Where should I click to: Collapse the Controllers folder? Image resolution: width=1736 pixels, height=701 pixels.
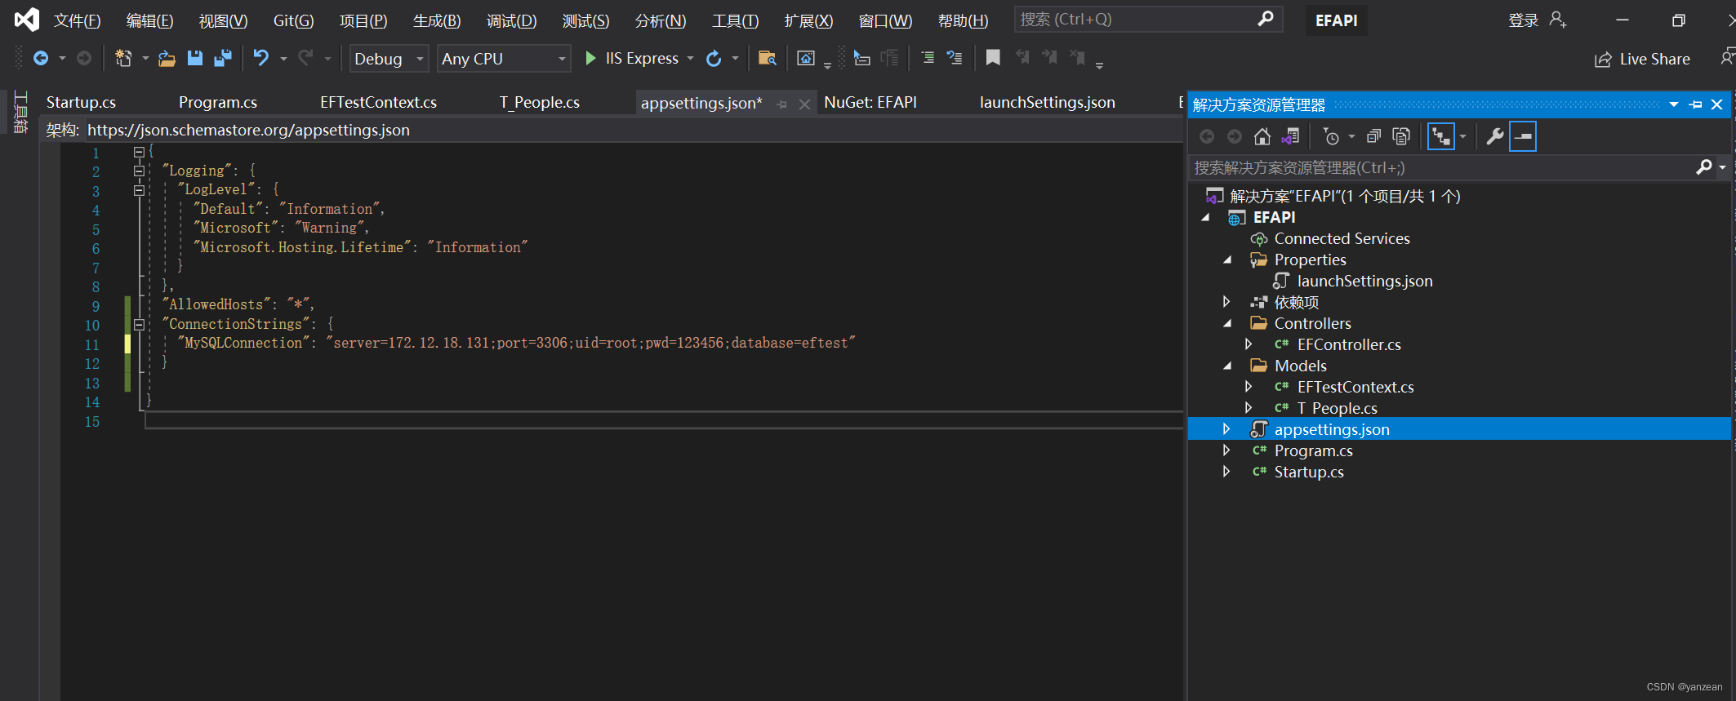pyautogui.click(x=1227, y=323)
